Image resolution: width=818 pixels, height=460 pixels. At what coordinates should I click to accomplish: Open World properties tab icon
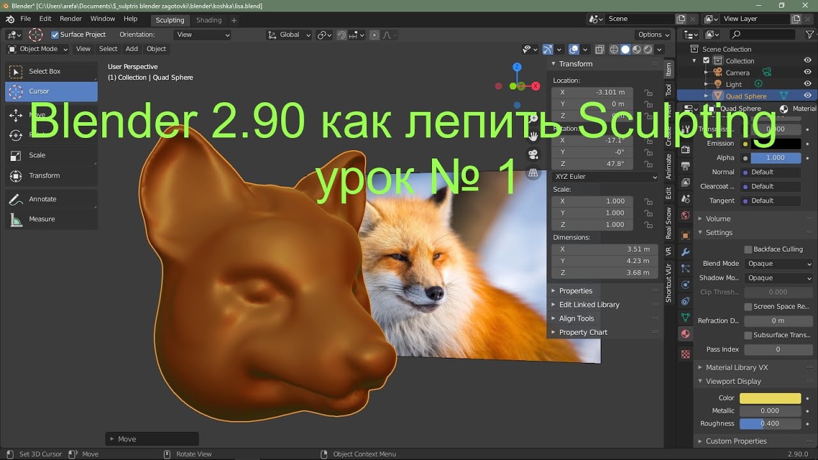click(686, 216)
